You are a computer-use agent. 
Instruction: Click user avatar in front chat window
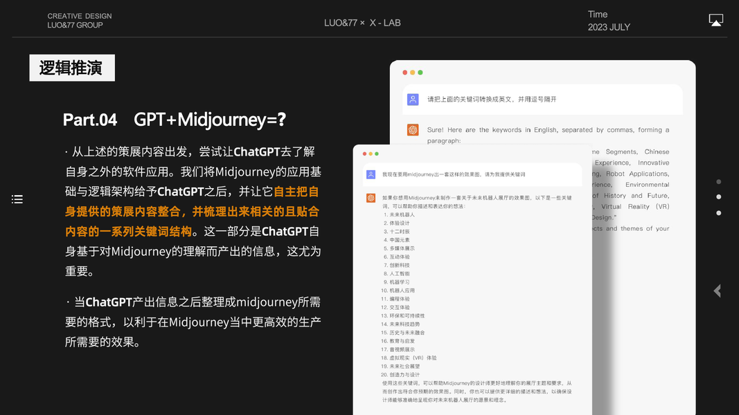(x=371, y=174)
